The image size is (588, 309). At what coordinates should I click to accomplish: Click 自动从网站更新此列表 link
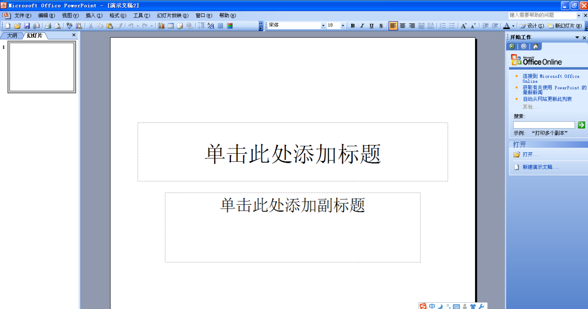[547, 99]
